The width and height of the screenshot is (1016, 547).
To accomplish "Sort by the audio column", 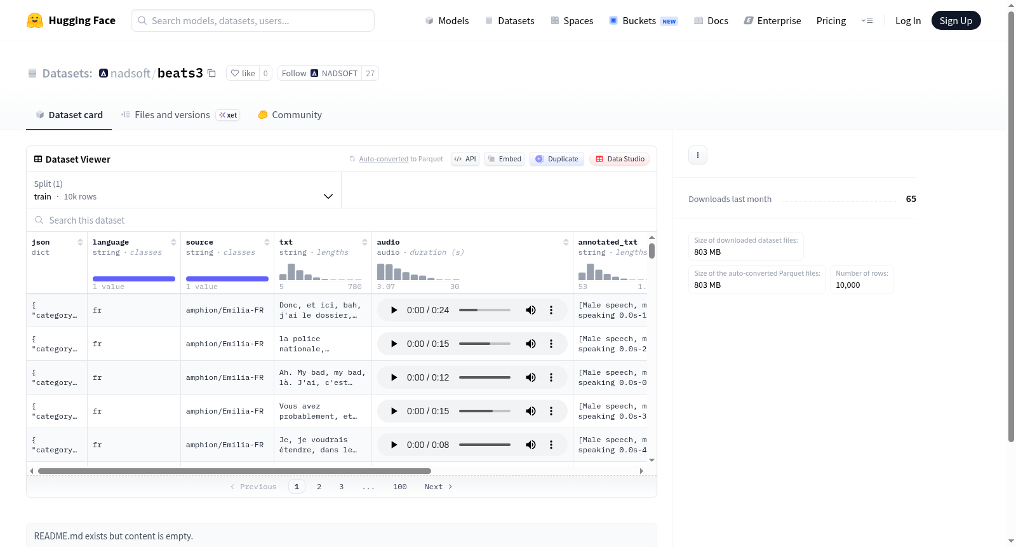I will point(566,242).
